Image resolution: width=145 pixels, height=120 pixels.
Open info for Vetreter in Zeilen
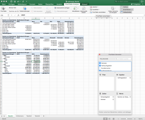tap(113, 99)
